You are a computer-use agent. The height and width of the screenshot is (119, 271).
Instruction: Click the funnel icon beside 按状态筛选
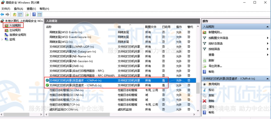pyautogui.click(x=205, y=43)
